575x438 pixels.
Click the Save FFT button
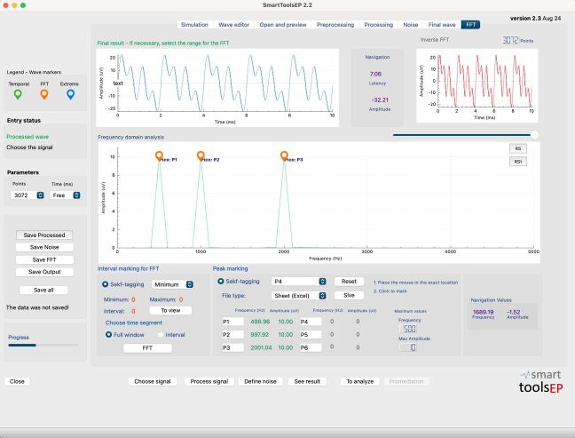point(44,259)
